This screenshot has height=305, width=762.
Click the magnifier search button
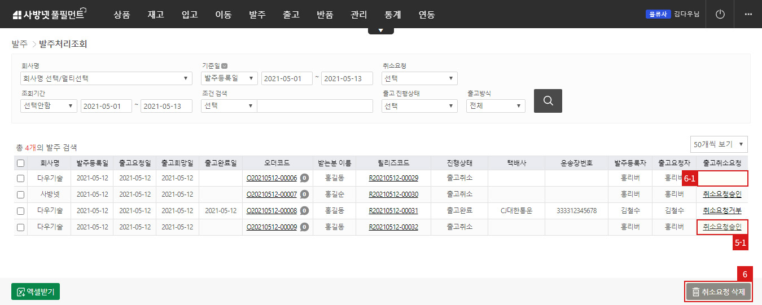548,101
